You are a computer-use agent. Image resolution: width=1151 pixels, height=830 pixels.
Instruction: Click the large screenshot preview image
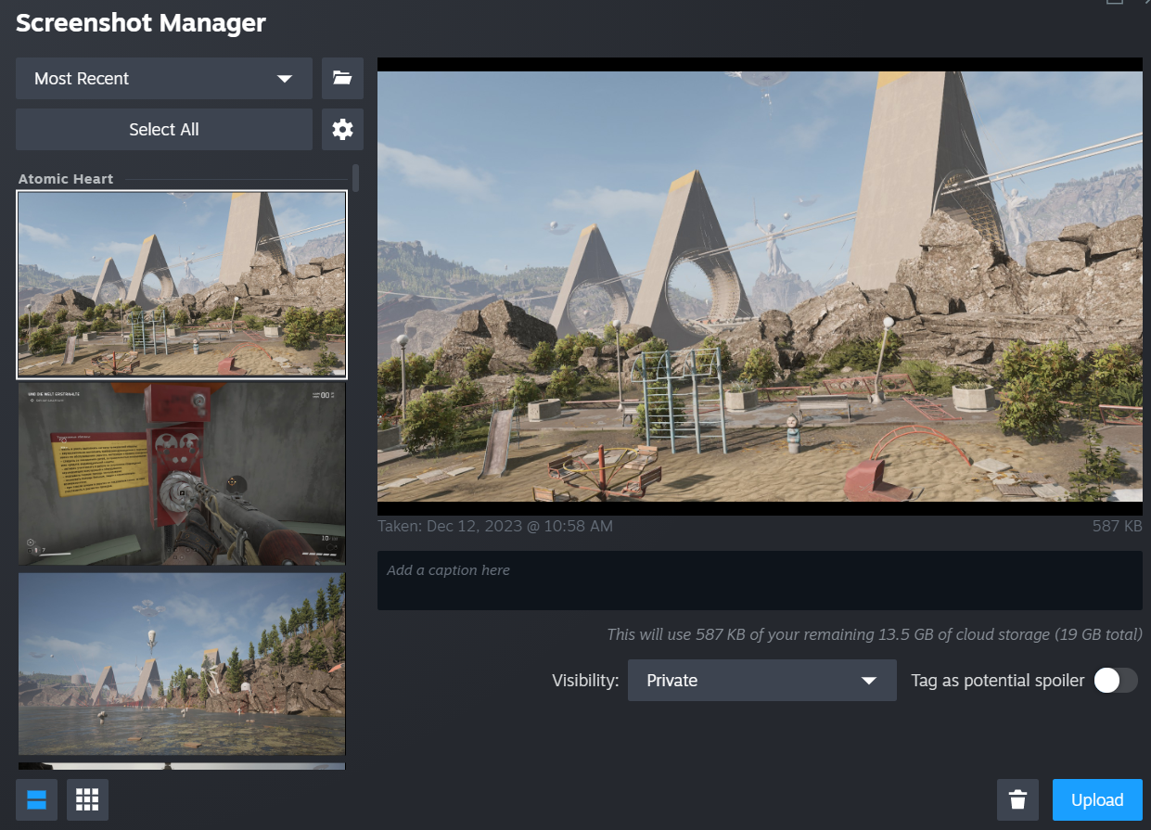[x=760, y=287]
